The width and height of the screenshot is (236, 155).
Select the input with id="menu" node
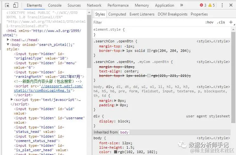[x=45, y=65]
